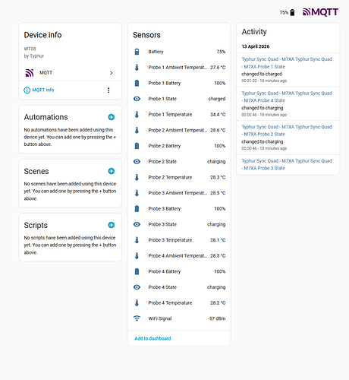Viewport: 349px width, 380px height.
Task: Open the MQTT integration row
Action: [71, 73]
